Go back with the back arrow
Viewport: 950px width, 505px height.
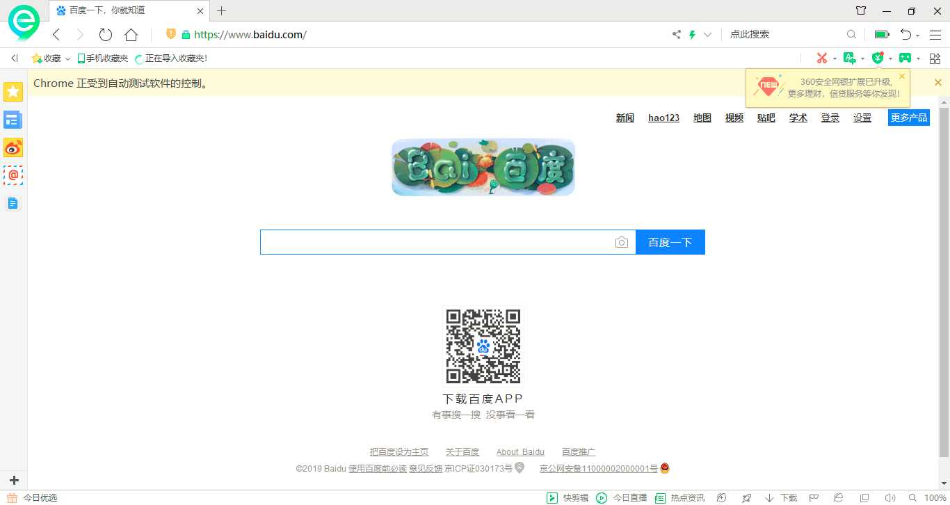click(57, 35)
